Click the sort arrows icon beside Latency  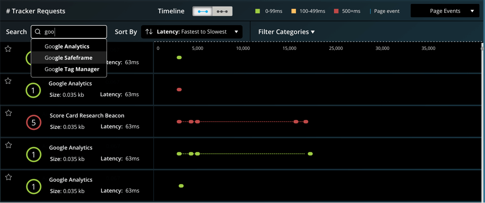tap(149, 32)
